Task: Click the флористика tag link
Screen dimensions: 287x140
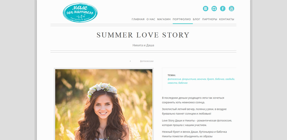Action: pyautogui.click(x=189, y=79)
